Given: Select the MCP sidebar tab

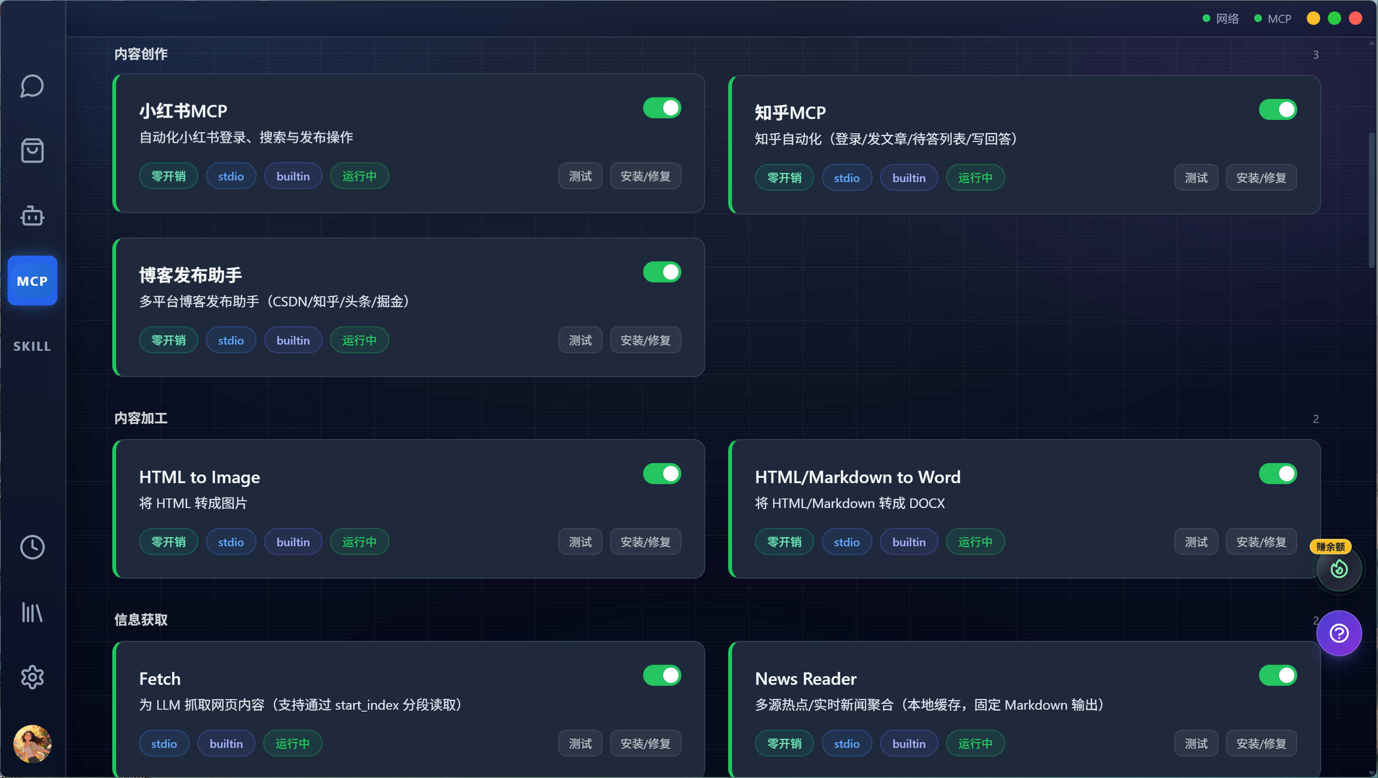Looking at the screenshot, I should pyautogui.click(x=32, y=281).
